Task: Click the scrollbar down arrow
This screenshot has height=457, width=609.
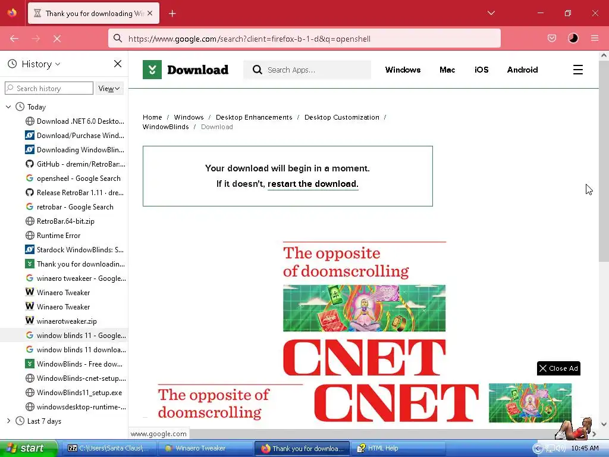Action: [x=604, y=424]
